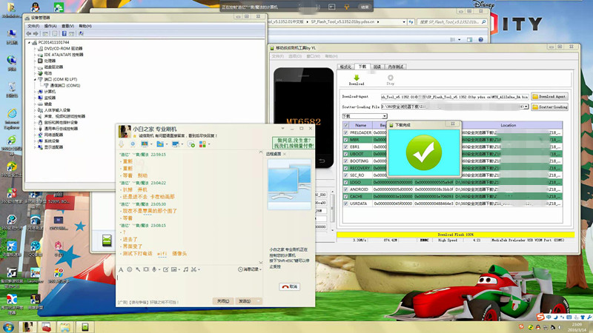The width and height of the screenshot is (593, 333).
Task: Expand the IDE ATA/ATAPI controllers node
Action: [x=35, y=55]
